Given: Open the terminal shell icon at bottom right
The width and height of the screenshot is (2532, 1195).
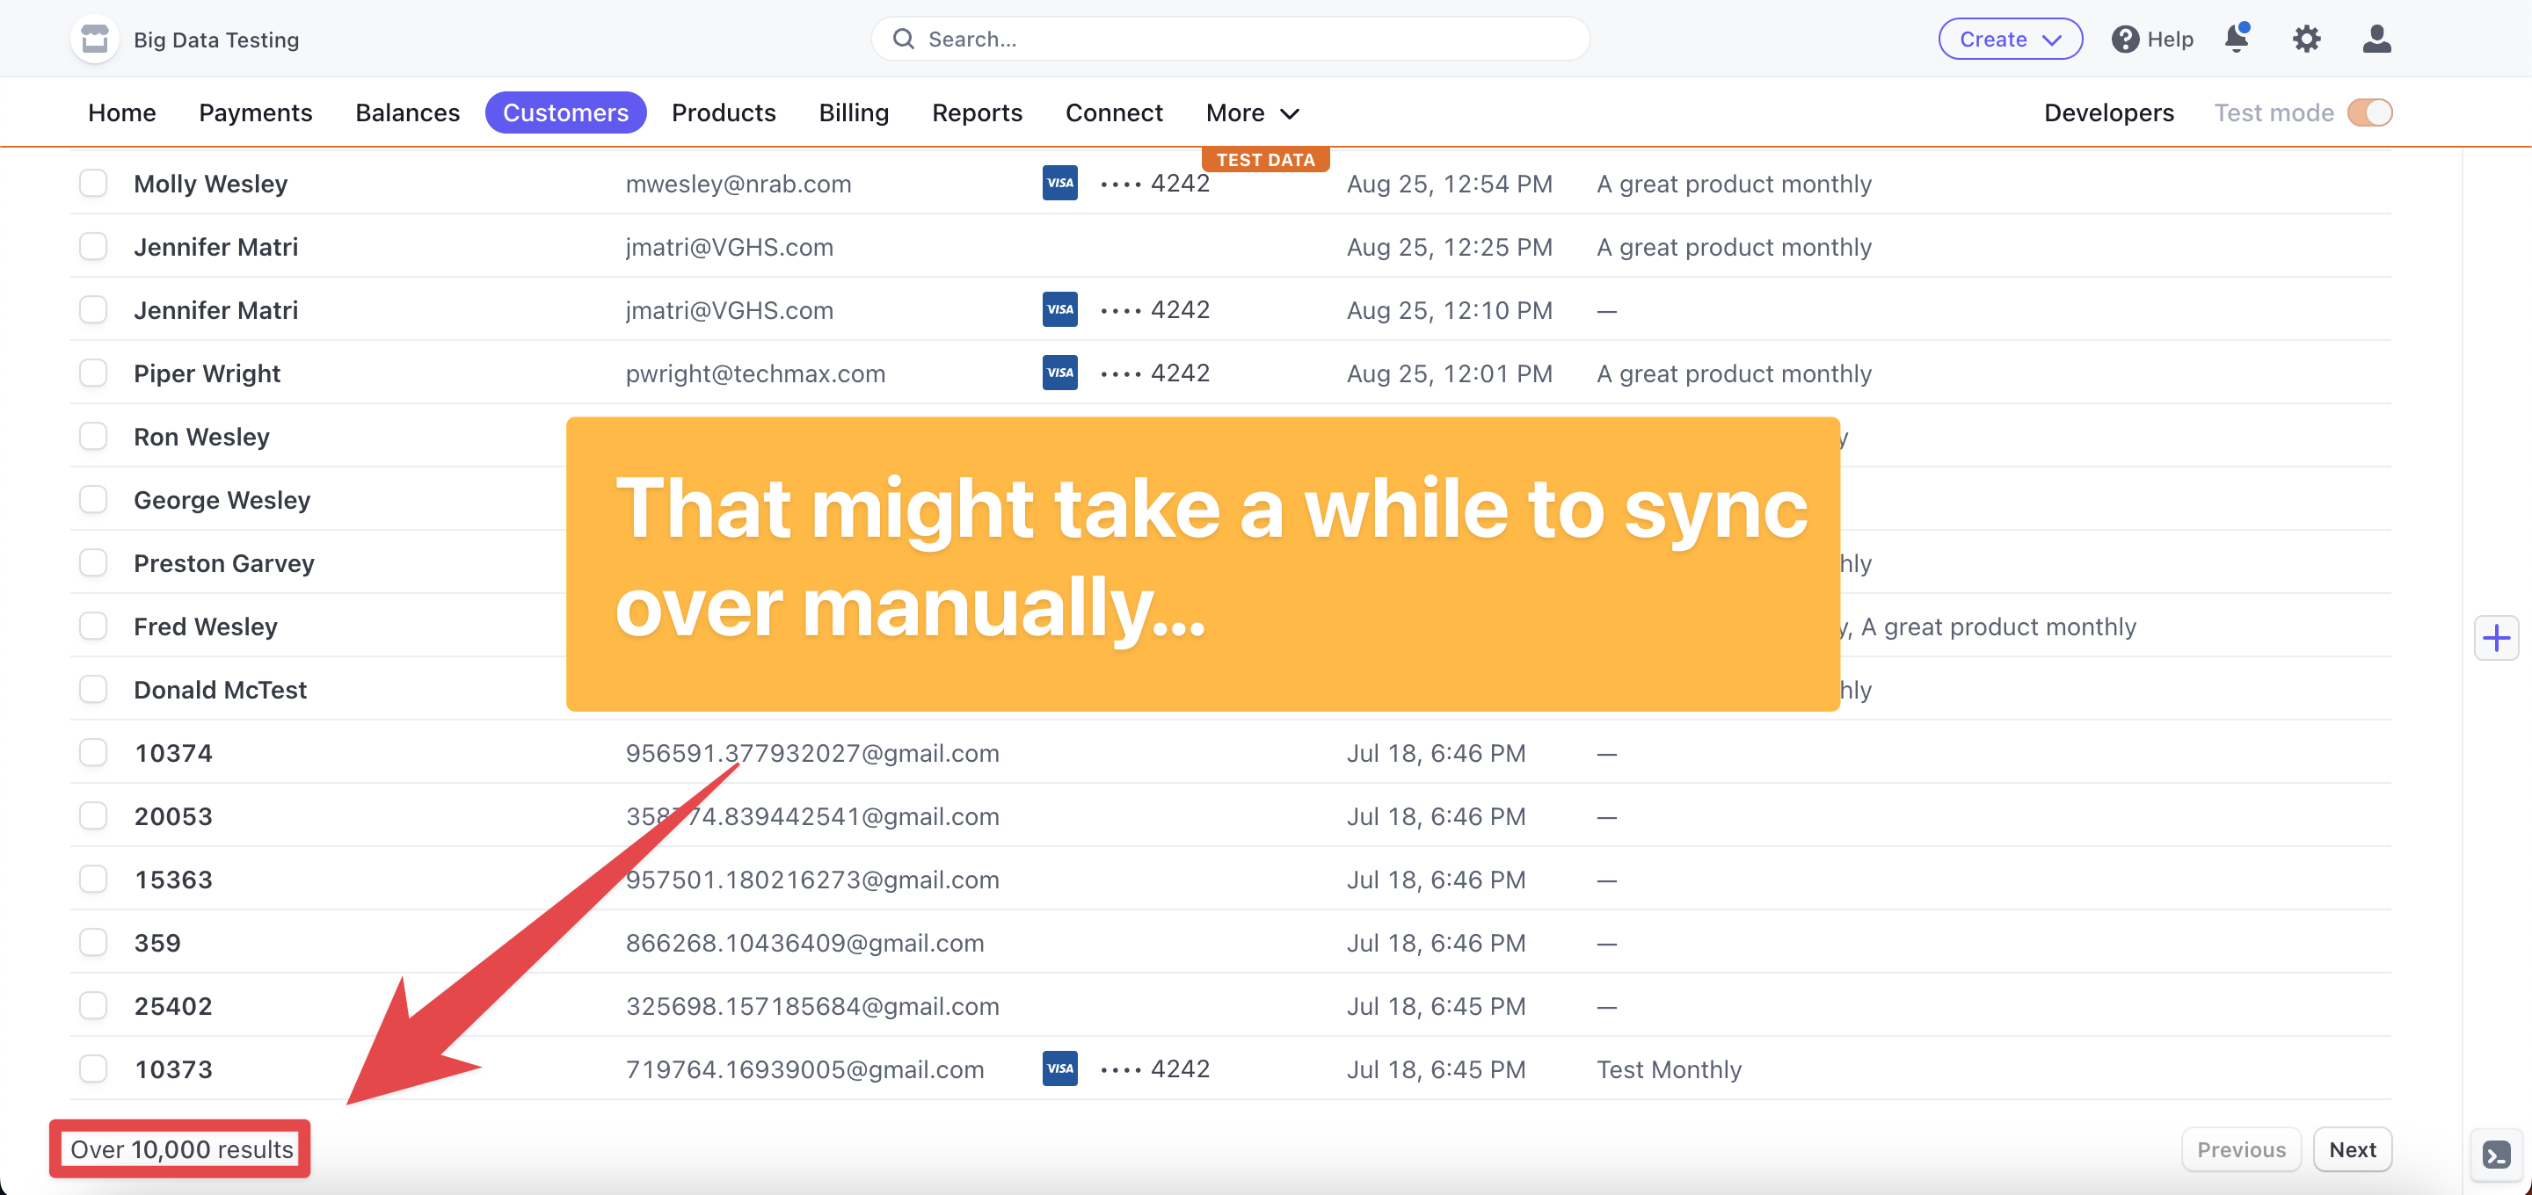Looking at the screenshot, I should point(2496,1154).
